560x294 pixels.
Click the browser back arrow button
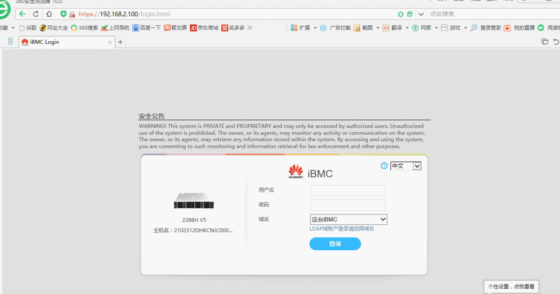[22, 14]
